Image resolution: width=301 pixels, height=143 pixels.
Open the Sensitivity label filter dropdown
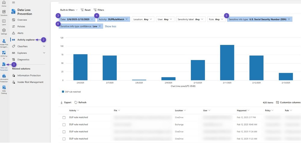click(191, 19)
